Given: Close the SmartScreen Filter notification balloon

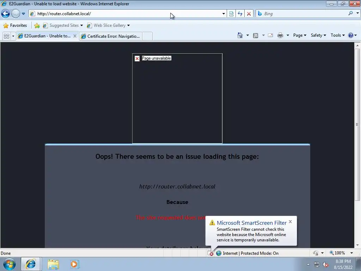Looking at the screenshot, I should [290, 222].
